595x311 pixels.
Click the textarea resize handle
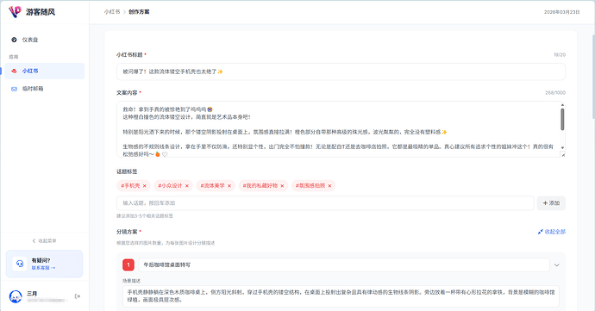[563, 155]
